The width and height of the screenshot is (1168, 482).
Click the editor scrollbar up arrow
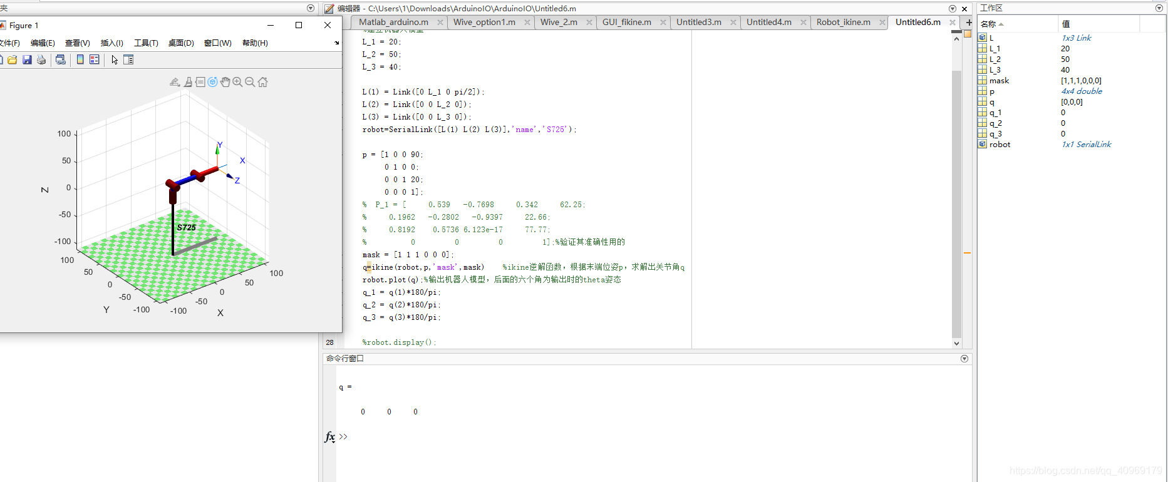[956, 39]
